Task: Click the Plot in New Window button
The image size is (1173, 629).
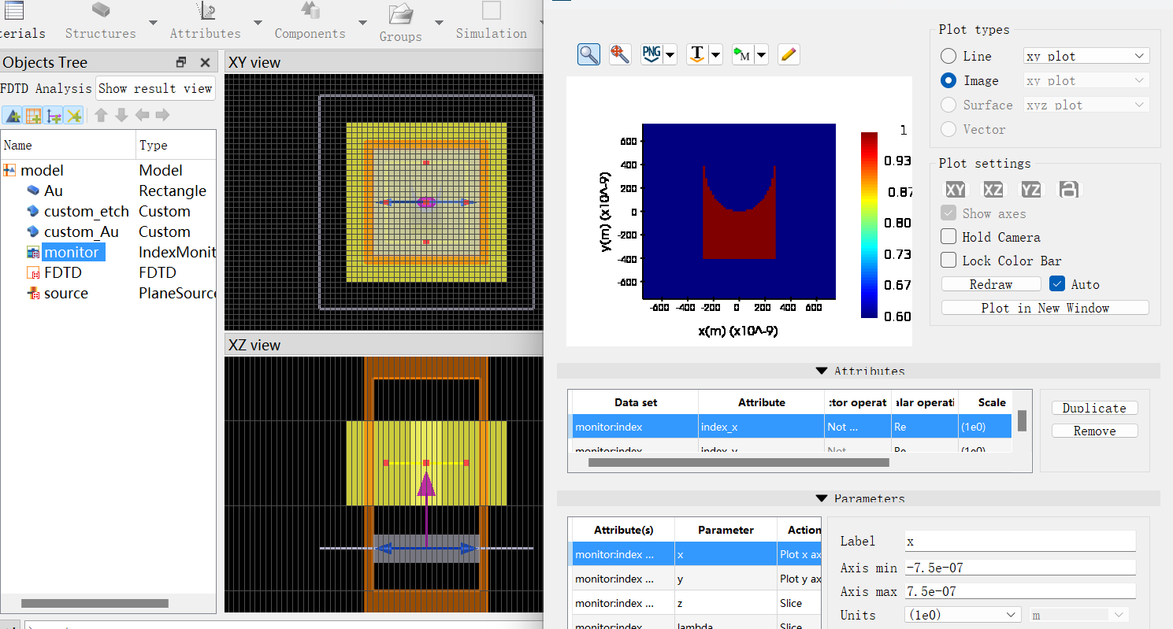Action: click(x=1045, y=308)
